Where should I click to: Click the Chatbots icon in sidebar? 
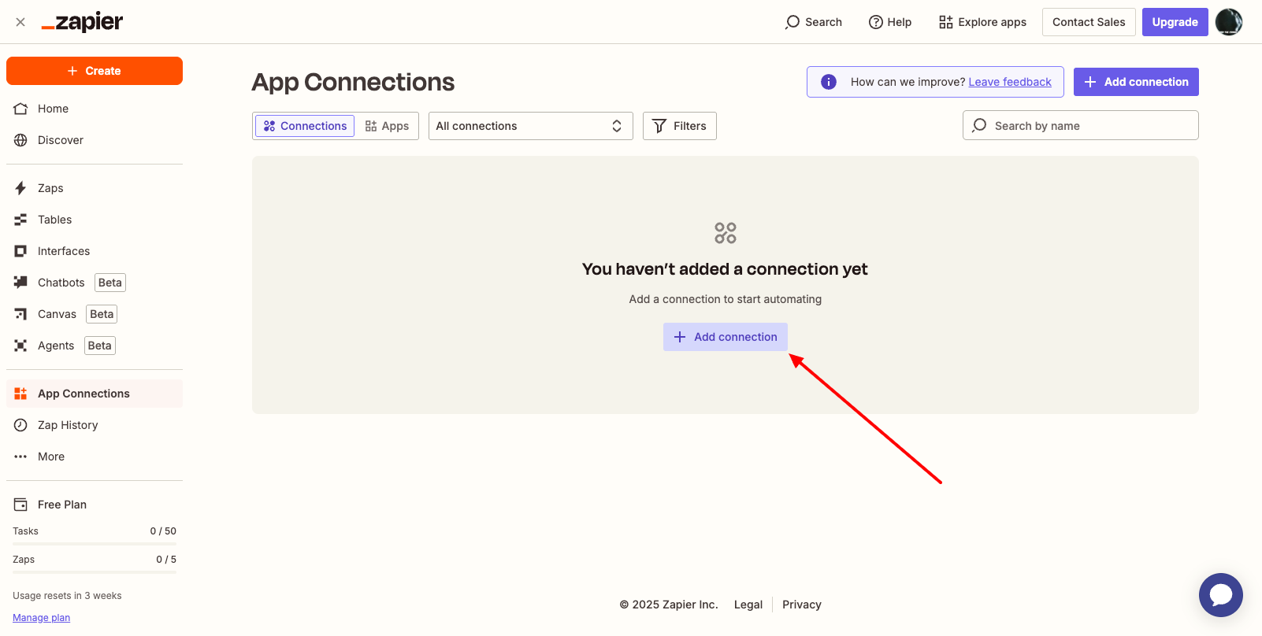(20, 283)
